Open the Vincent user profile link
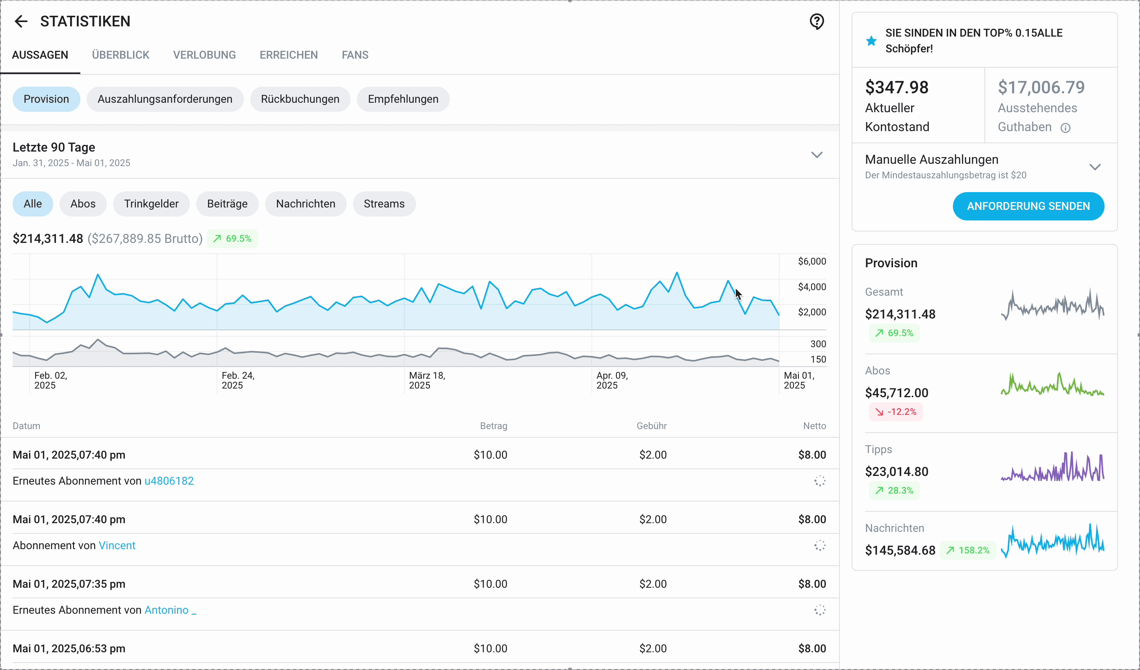Screen dimensions: 1140x670 117,546
